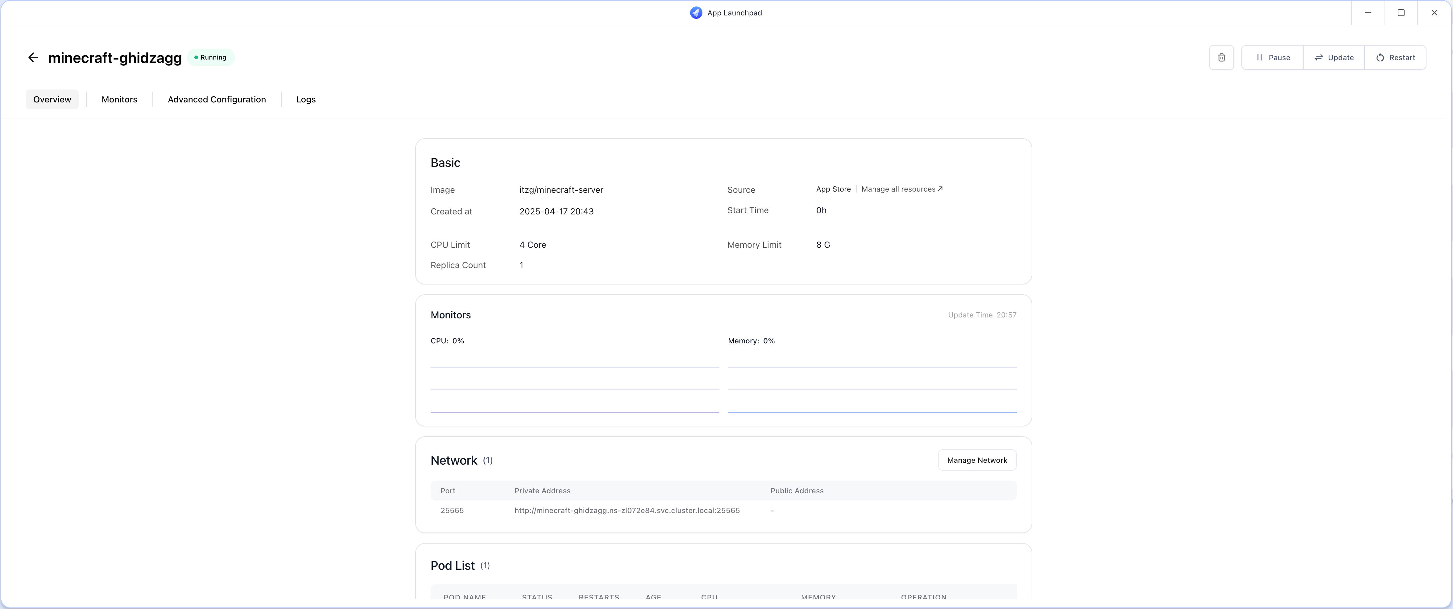The height and width of the screenshot is (609, 1453).
Task: Open the Overview tab
Action: click(52, 99)
